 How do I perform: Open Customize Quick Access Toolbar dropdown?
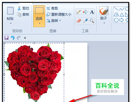click(25, 38)
